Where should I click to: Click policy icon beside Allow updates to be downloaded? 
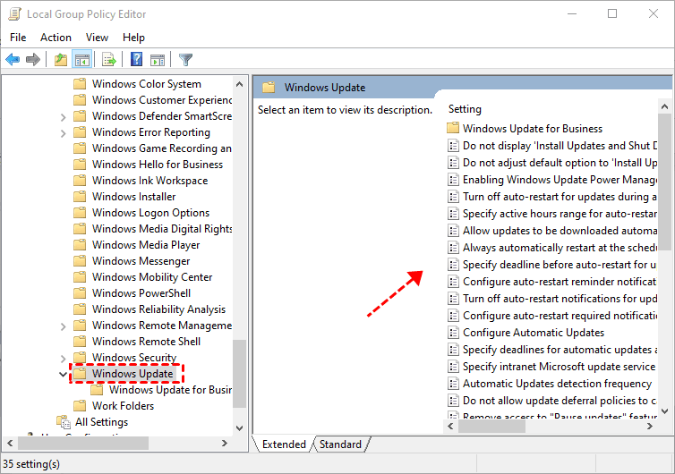(x=453, y=231)
